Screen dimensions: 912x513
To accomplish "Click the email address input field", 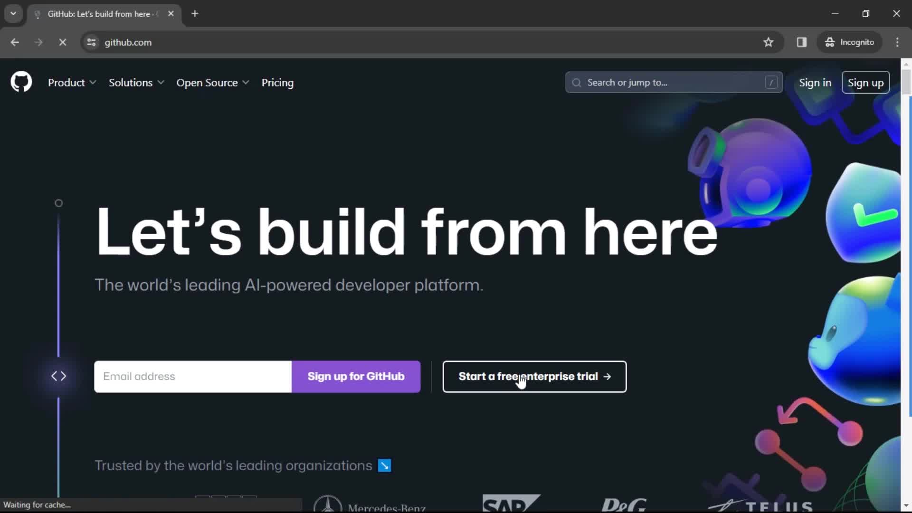I will click(193, 376).
